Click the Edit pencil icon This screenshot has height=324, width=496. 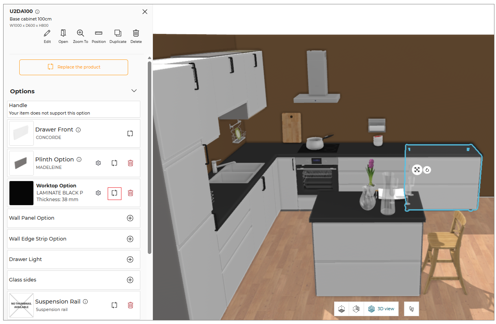click(47, 33)
